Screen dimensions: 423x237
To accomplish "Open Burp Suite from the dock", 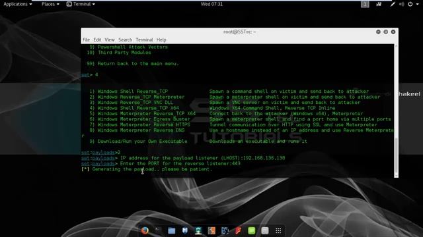I will (211, 230).
